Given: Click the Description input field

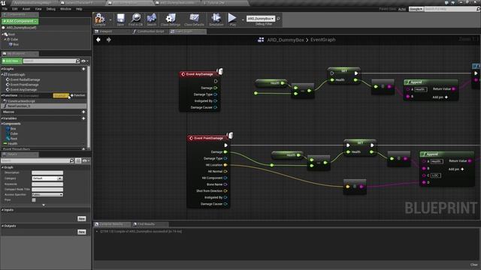Looking at the screenshot, I should tap(47, 172).
